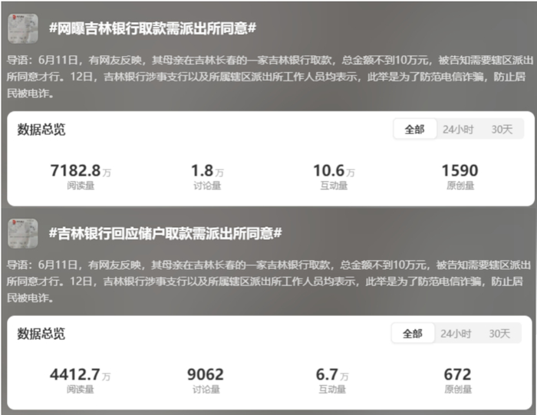
Task: Click the 导语 summary under the 吉林银行回应储户 topic
Action: pyautogui.click(x=268, y=282)
